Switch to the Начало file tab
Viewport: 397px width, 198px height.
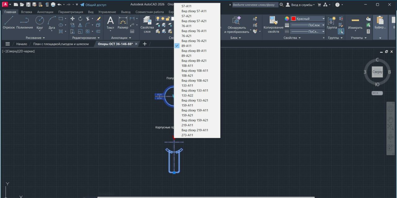coord(22,44)
